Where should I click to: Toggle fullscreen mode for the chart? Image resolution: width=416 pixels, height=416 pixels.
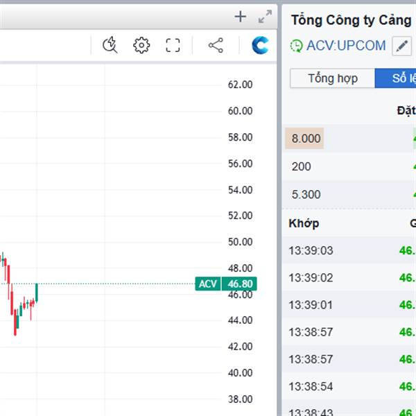(173, 46)
